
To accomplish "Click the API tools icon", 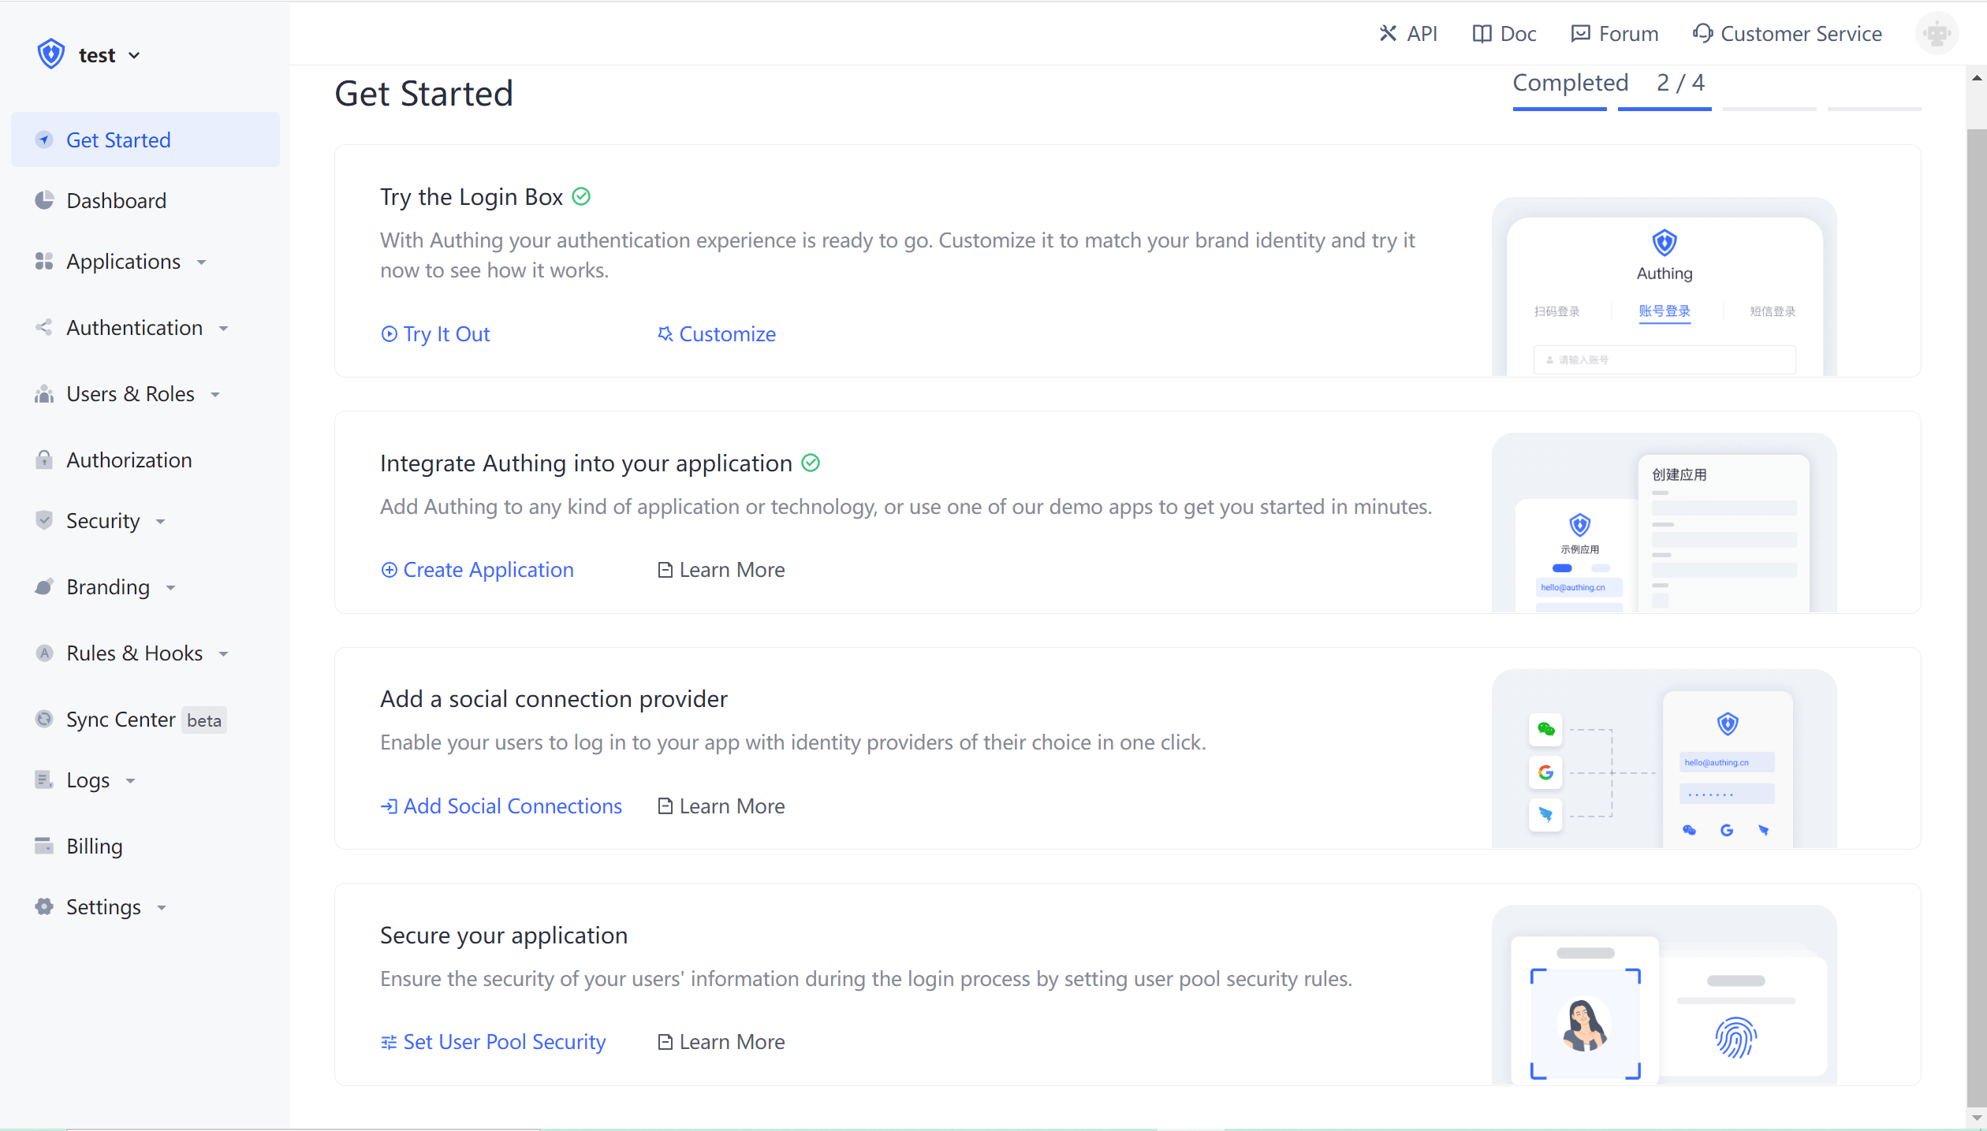I will [x=1388, y=33].
